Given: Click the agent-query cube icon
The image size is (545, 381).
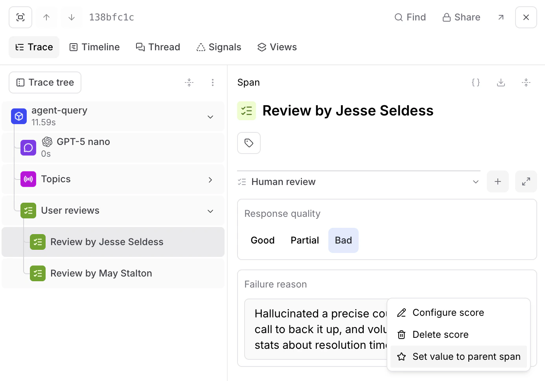Looking at the screenshot, I should (x=19, y=116).
